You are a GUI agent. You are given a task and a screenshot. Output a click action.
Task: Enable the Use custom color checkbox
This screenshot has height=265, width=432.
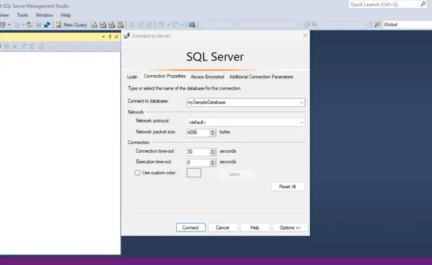click(137, 173)
